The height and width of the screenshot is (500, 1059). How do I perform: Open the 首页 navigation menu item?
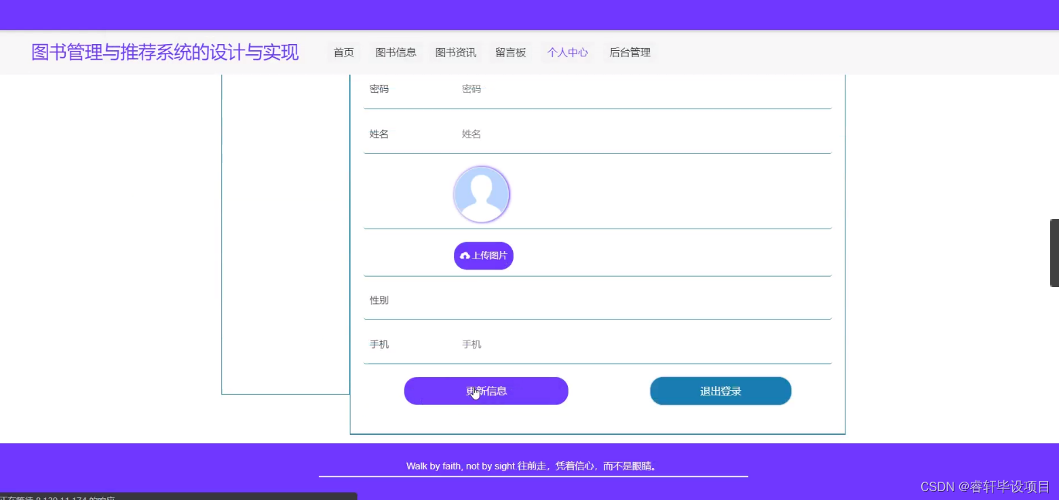point(343,52)
